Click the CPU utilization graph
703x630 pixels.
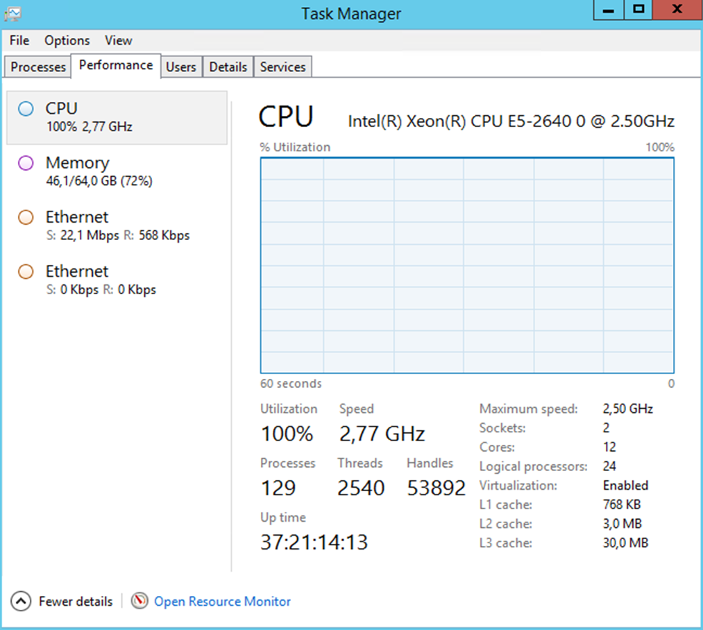click(x=466, y=265)
